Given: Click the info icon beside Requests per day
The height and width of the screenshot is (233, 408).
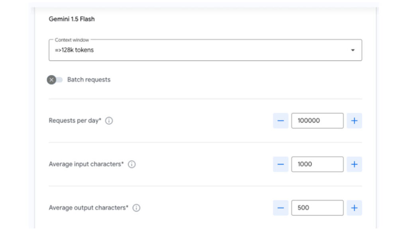Looking at the screenshot, I should (109, 121).
